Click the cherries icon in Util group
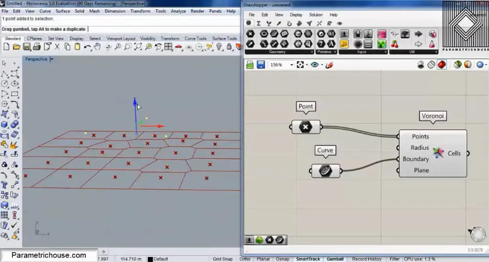This screenshot has height=262, width=489. click(394, 44)
